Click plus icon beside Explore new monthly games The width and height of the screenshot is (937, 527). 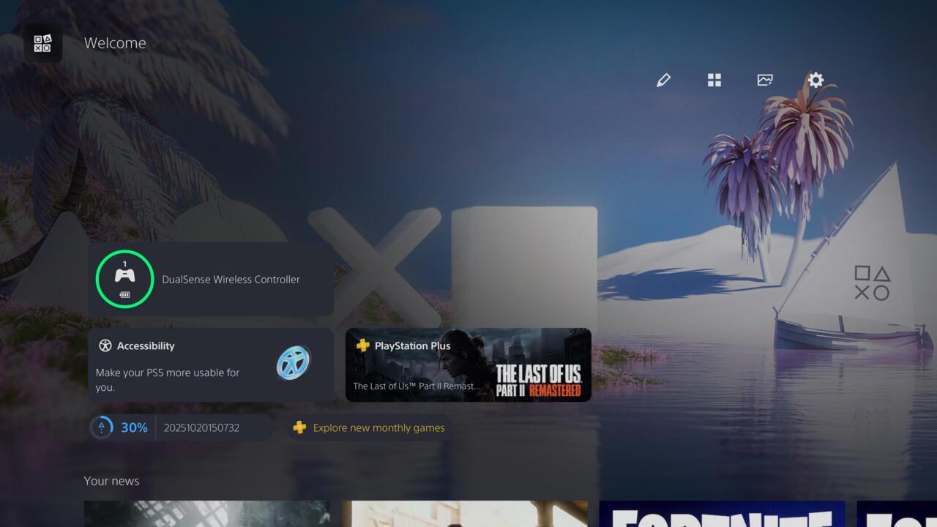coord(299,427)
